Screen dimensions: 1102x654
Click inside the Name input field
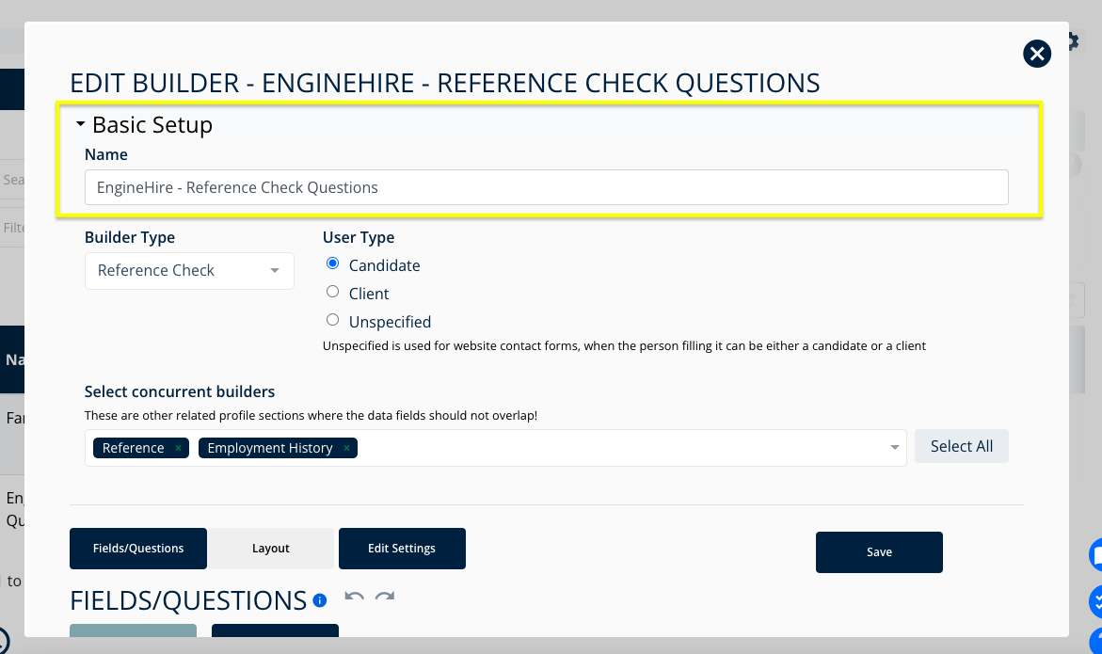[x=546, y=187]
